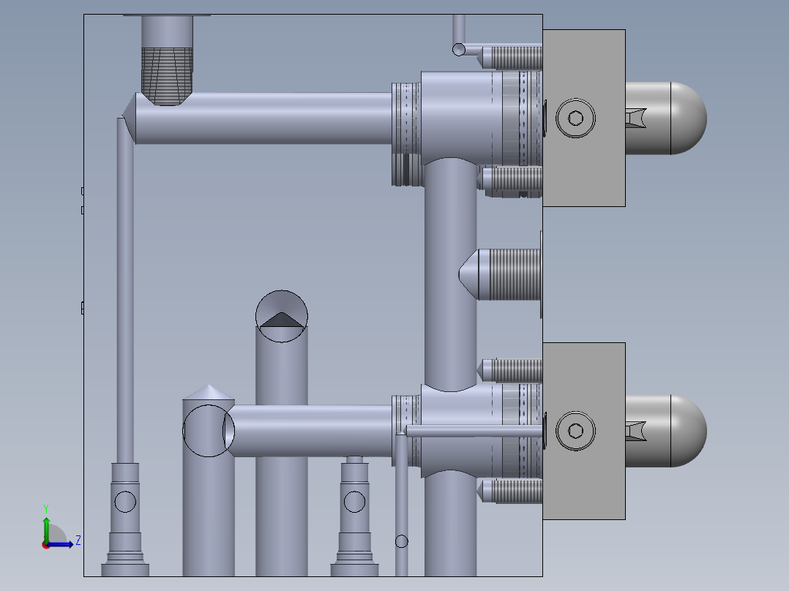Viewport: 789px width, 591px height.
Task: Pick the small circle at bottom of thin drill
Action: [402, 541]
